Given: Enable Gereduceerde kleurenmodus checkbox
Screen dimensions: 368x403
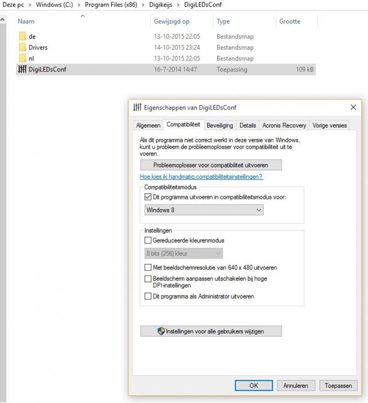Looking at the screenshot, I should [x=148, y=240].
